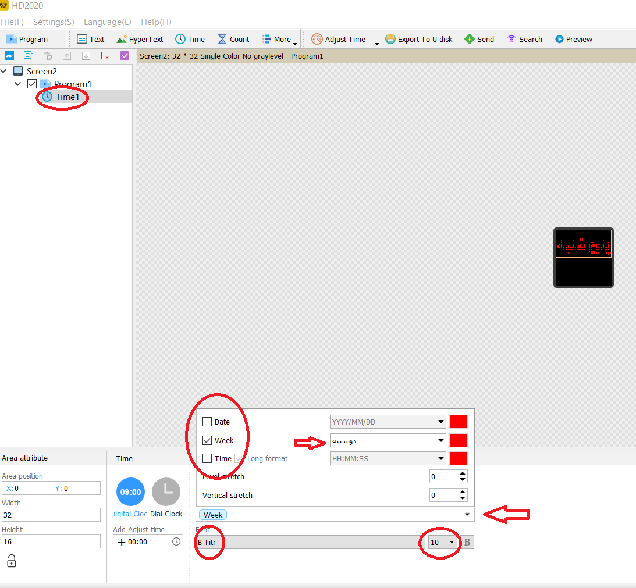
Task: Collapse the Screen2 tree node
Action: coord(5,71)
